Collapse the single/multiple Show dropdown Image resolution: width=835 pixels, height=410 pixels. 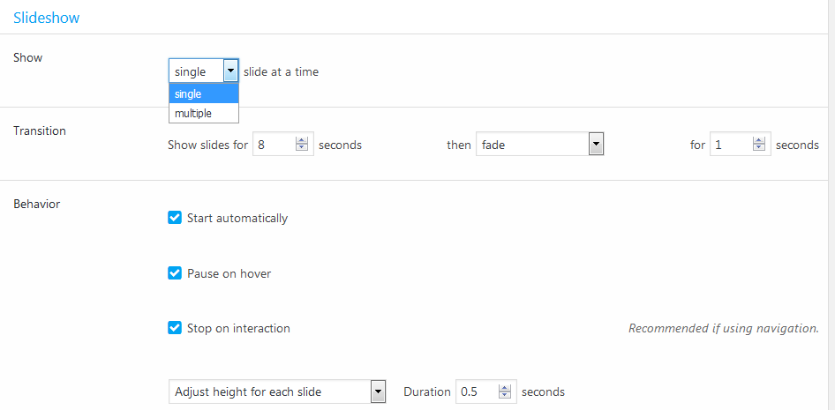tap(230, 71)
